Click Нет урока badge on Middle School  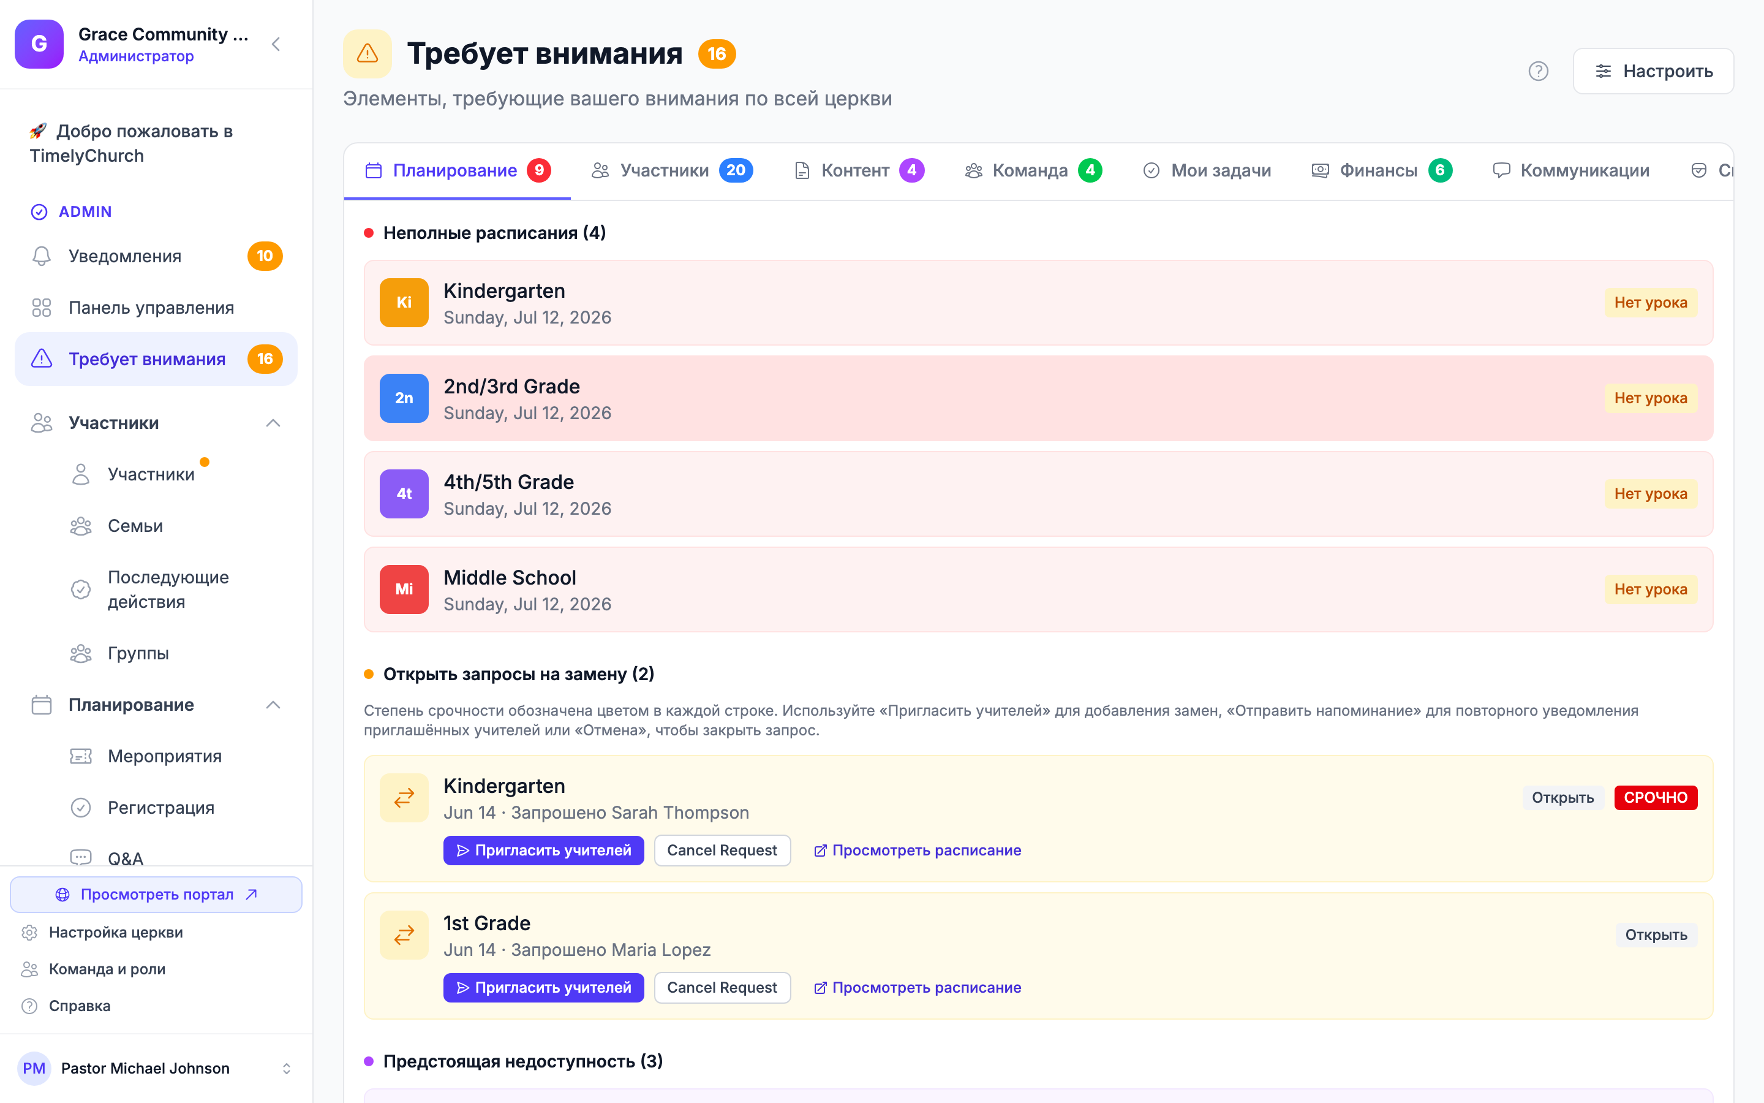[x=1650, y=589]
